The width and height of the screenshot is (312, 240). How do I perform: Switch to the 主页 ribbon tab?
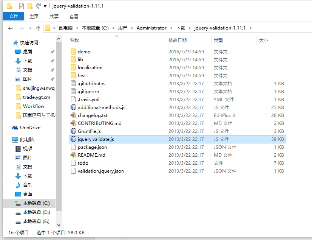(34, 16)
